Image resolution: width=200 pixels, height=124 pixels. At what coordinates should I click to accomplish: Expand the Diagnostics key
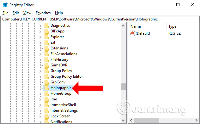pyautogui.click(x=40, y=26)
